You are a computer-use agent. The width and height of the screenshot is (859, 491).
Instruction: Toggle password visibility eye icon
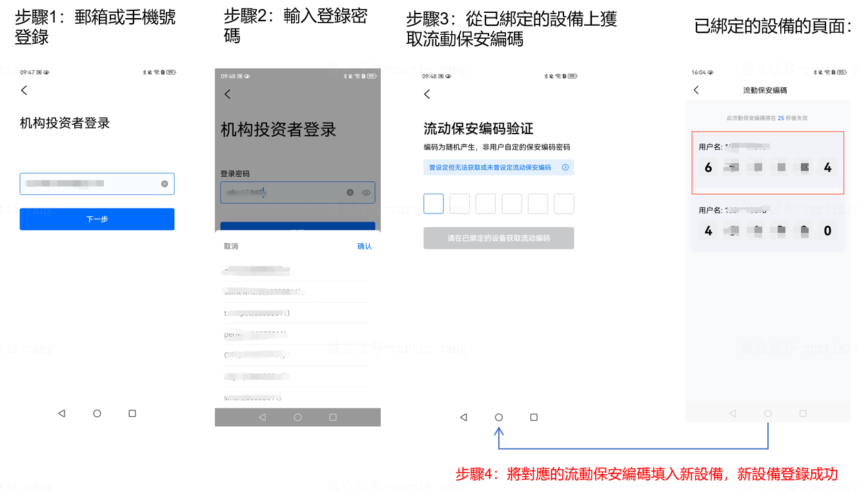click(366, 192)
